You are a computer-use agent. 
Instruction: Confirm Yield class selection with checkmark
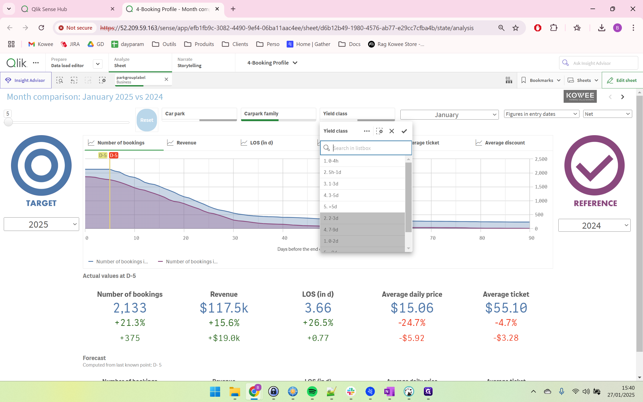pyautogui.click(x=404, y=131)
